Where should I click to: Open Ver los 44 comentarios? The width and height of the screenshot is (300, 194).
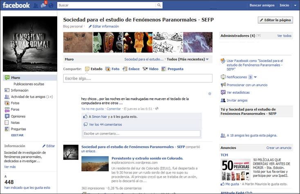(x=105, y=125)
